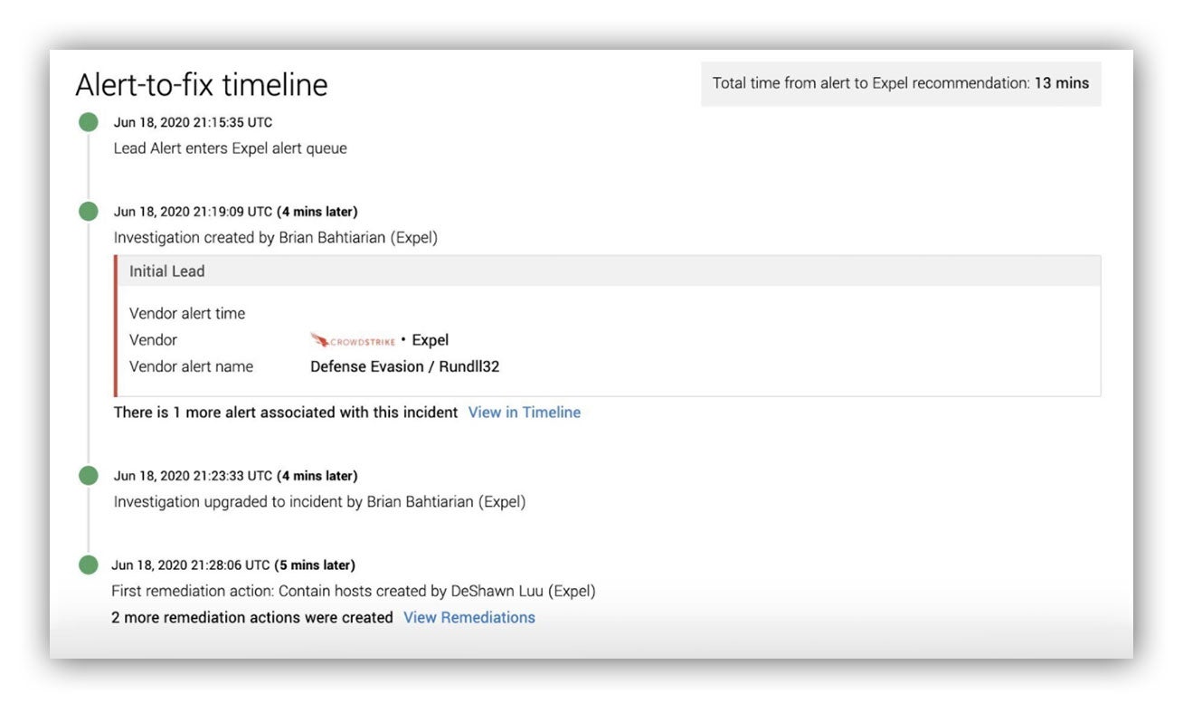Click the timeline dot for 21:28:06 UTC
This screenshot has height=712, width=1183.
click(x=88, y=565)
